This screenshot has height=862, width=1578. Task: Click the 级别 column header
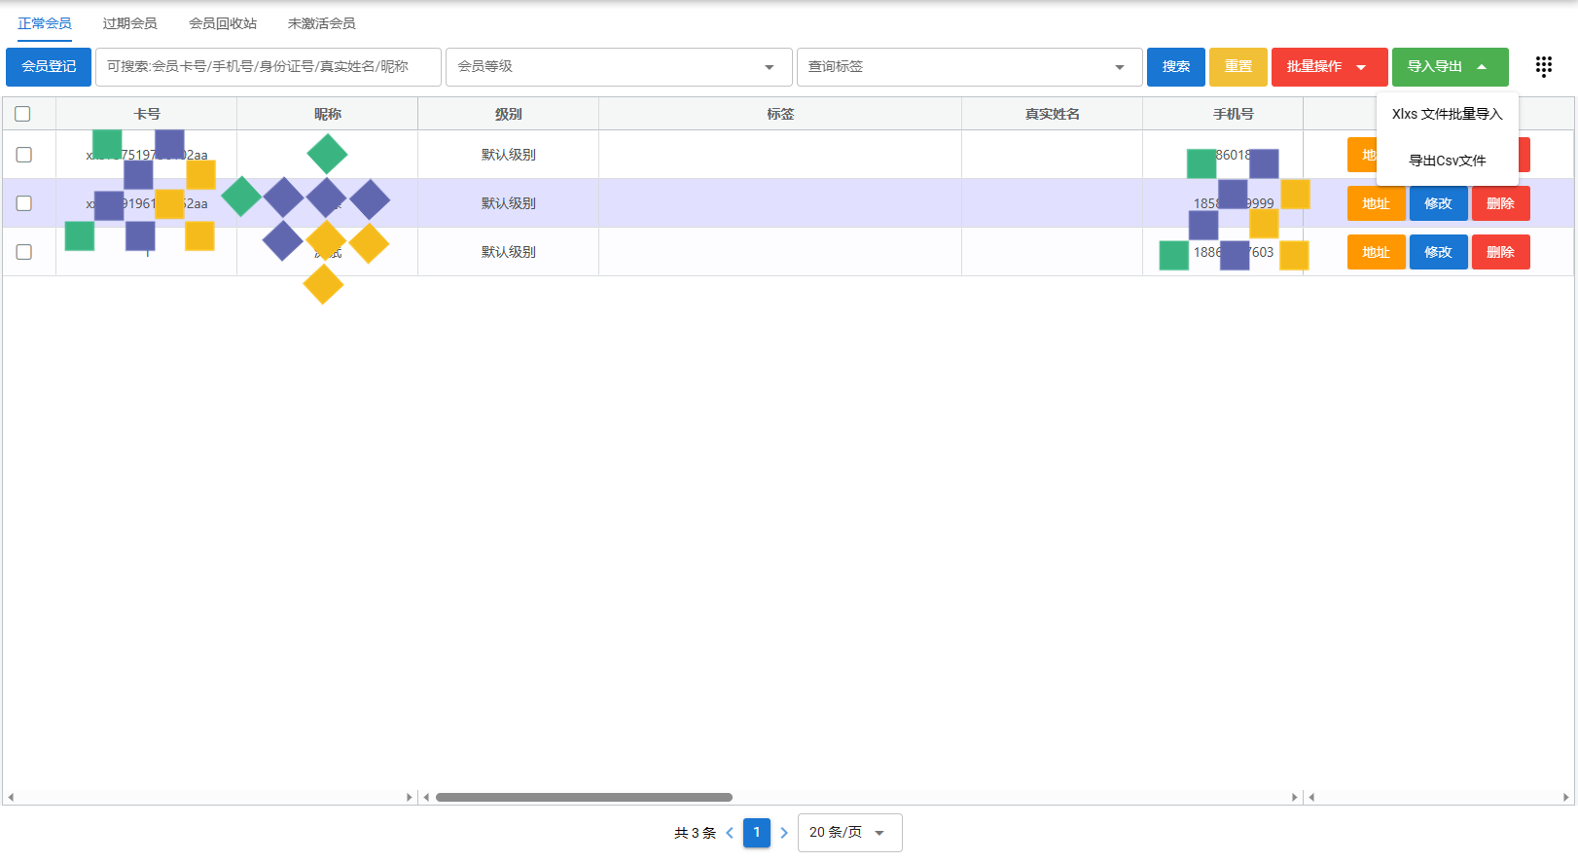click(x=509, y=114)
